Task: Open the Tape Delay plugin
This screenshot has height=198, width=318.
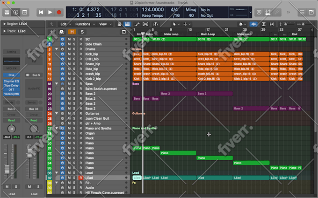Action: (x=12, y=85)
